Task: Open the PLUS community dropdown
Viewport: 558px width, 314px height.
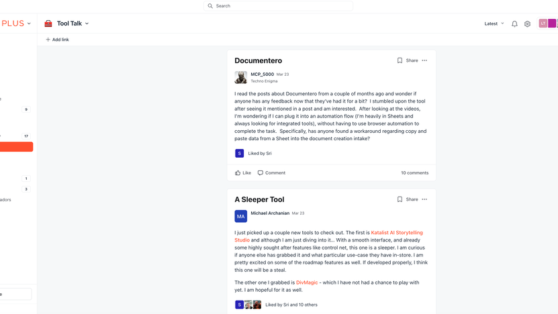Action: coord(29,23)
